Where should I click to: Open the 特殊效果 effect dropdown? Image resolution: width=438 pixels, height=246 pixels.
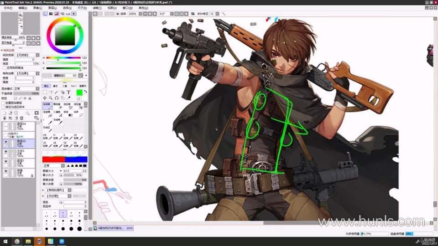pos(38,73)
